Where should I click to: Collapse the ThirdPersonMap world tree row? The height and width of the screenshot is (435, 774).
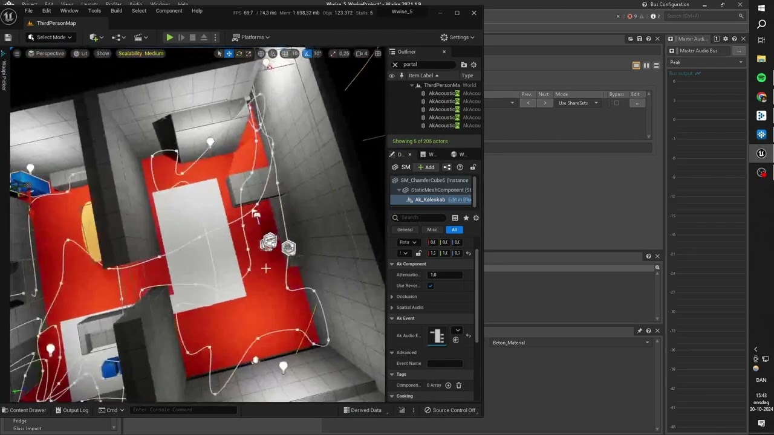[x=411, y=85]
